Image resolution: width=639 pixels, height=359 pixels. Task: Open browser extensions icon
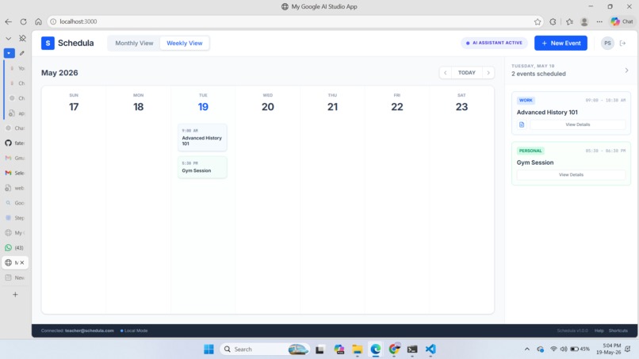tap(553, 21)
